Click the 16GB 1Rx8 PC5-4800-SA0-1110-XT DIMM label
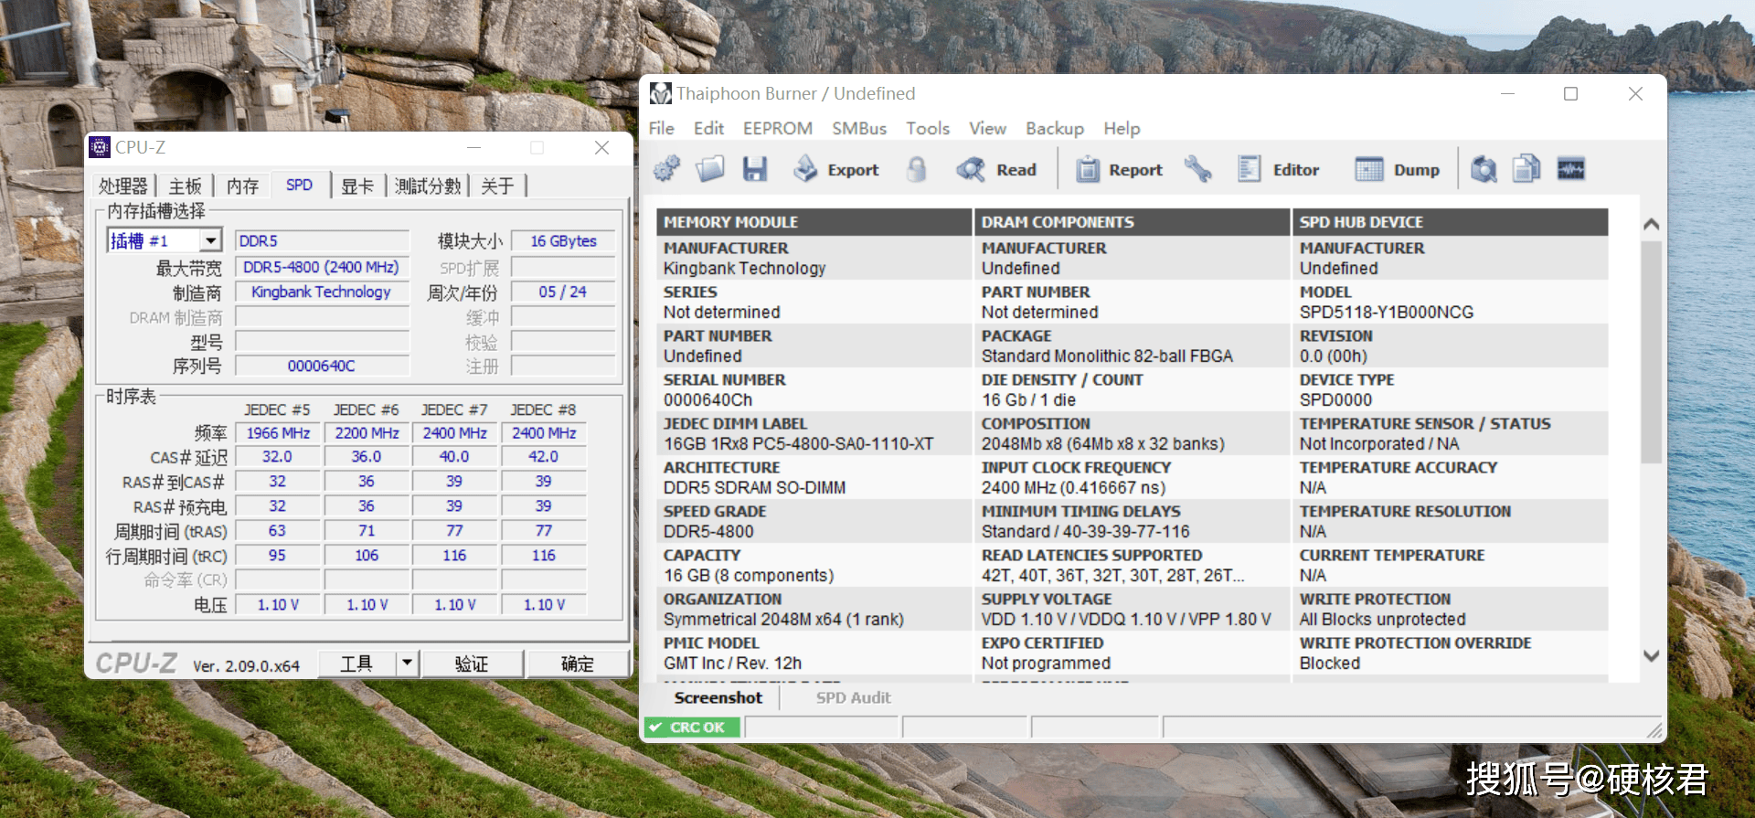 pos(799,444)
